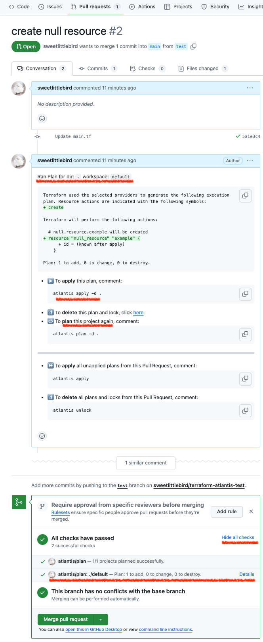Click the Author badge label
Viewport: 263px width, 642px height.
coord(233,160)
